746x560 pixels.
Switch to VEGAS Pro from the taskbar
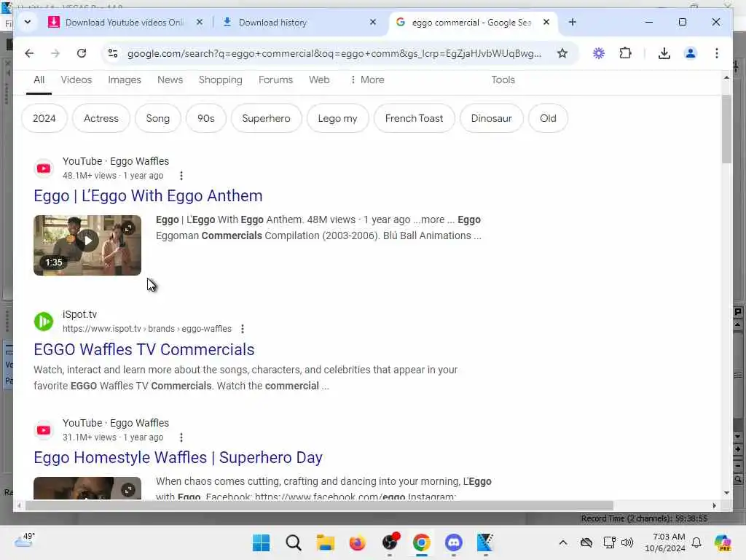click(485, 542)
